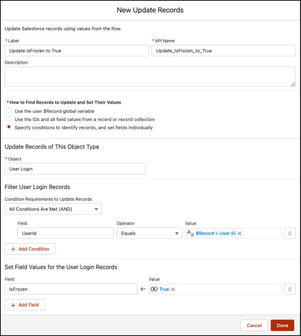Delete the UserId filter condition row
This screenshot has height=336, width=301.
[x=290, y=233]
